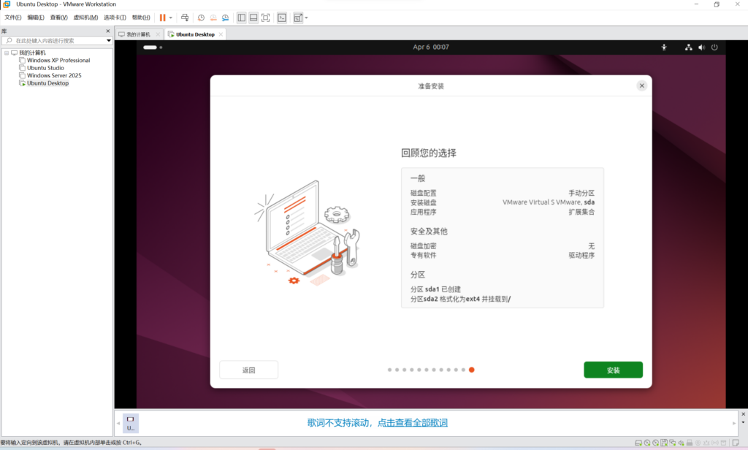Click the first CD/DVD drive status icon
This screenshot has height=450, width=748.
click(x=647, y=443)
